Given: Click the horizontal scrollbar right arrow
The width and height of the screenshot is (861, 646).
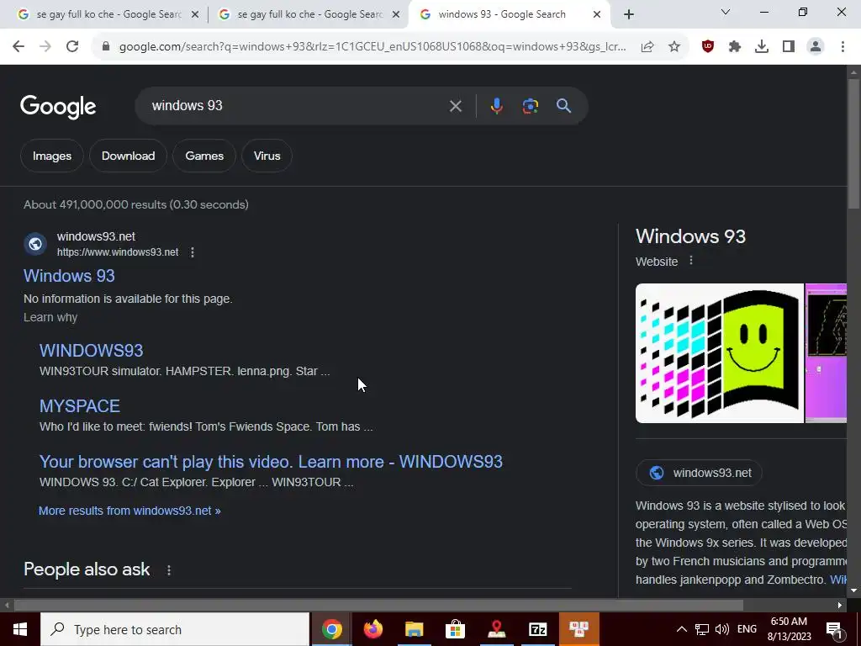Looking at the screenshot, I should [840, 605].
